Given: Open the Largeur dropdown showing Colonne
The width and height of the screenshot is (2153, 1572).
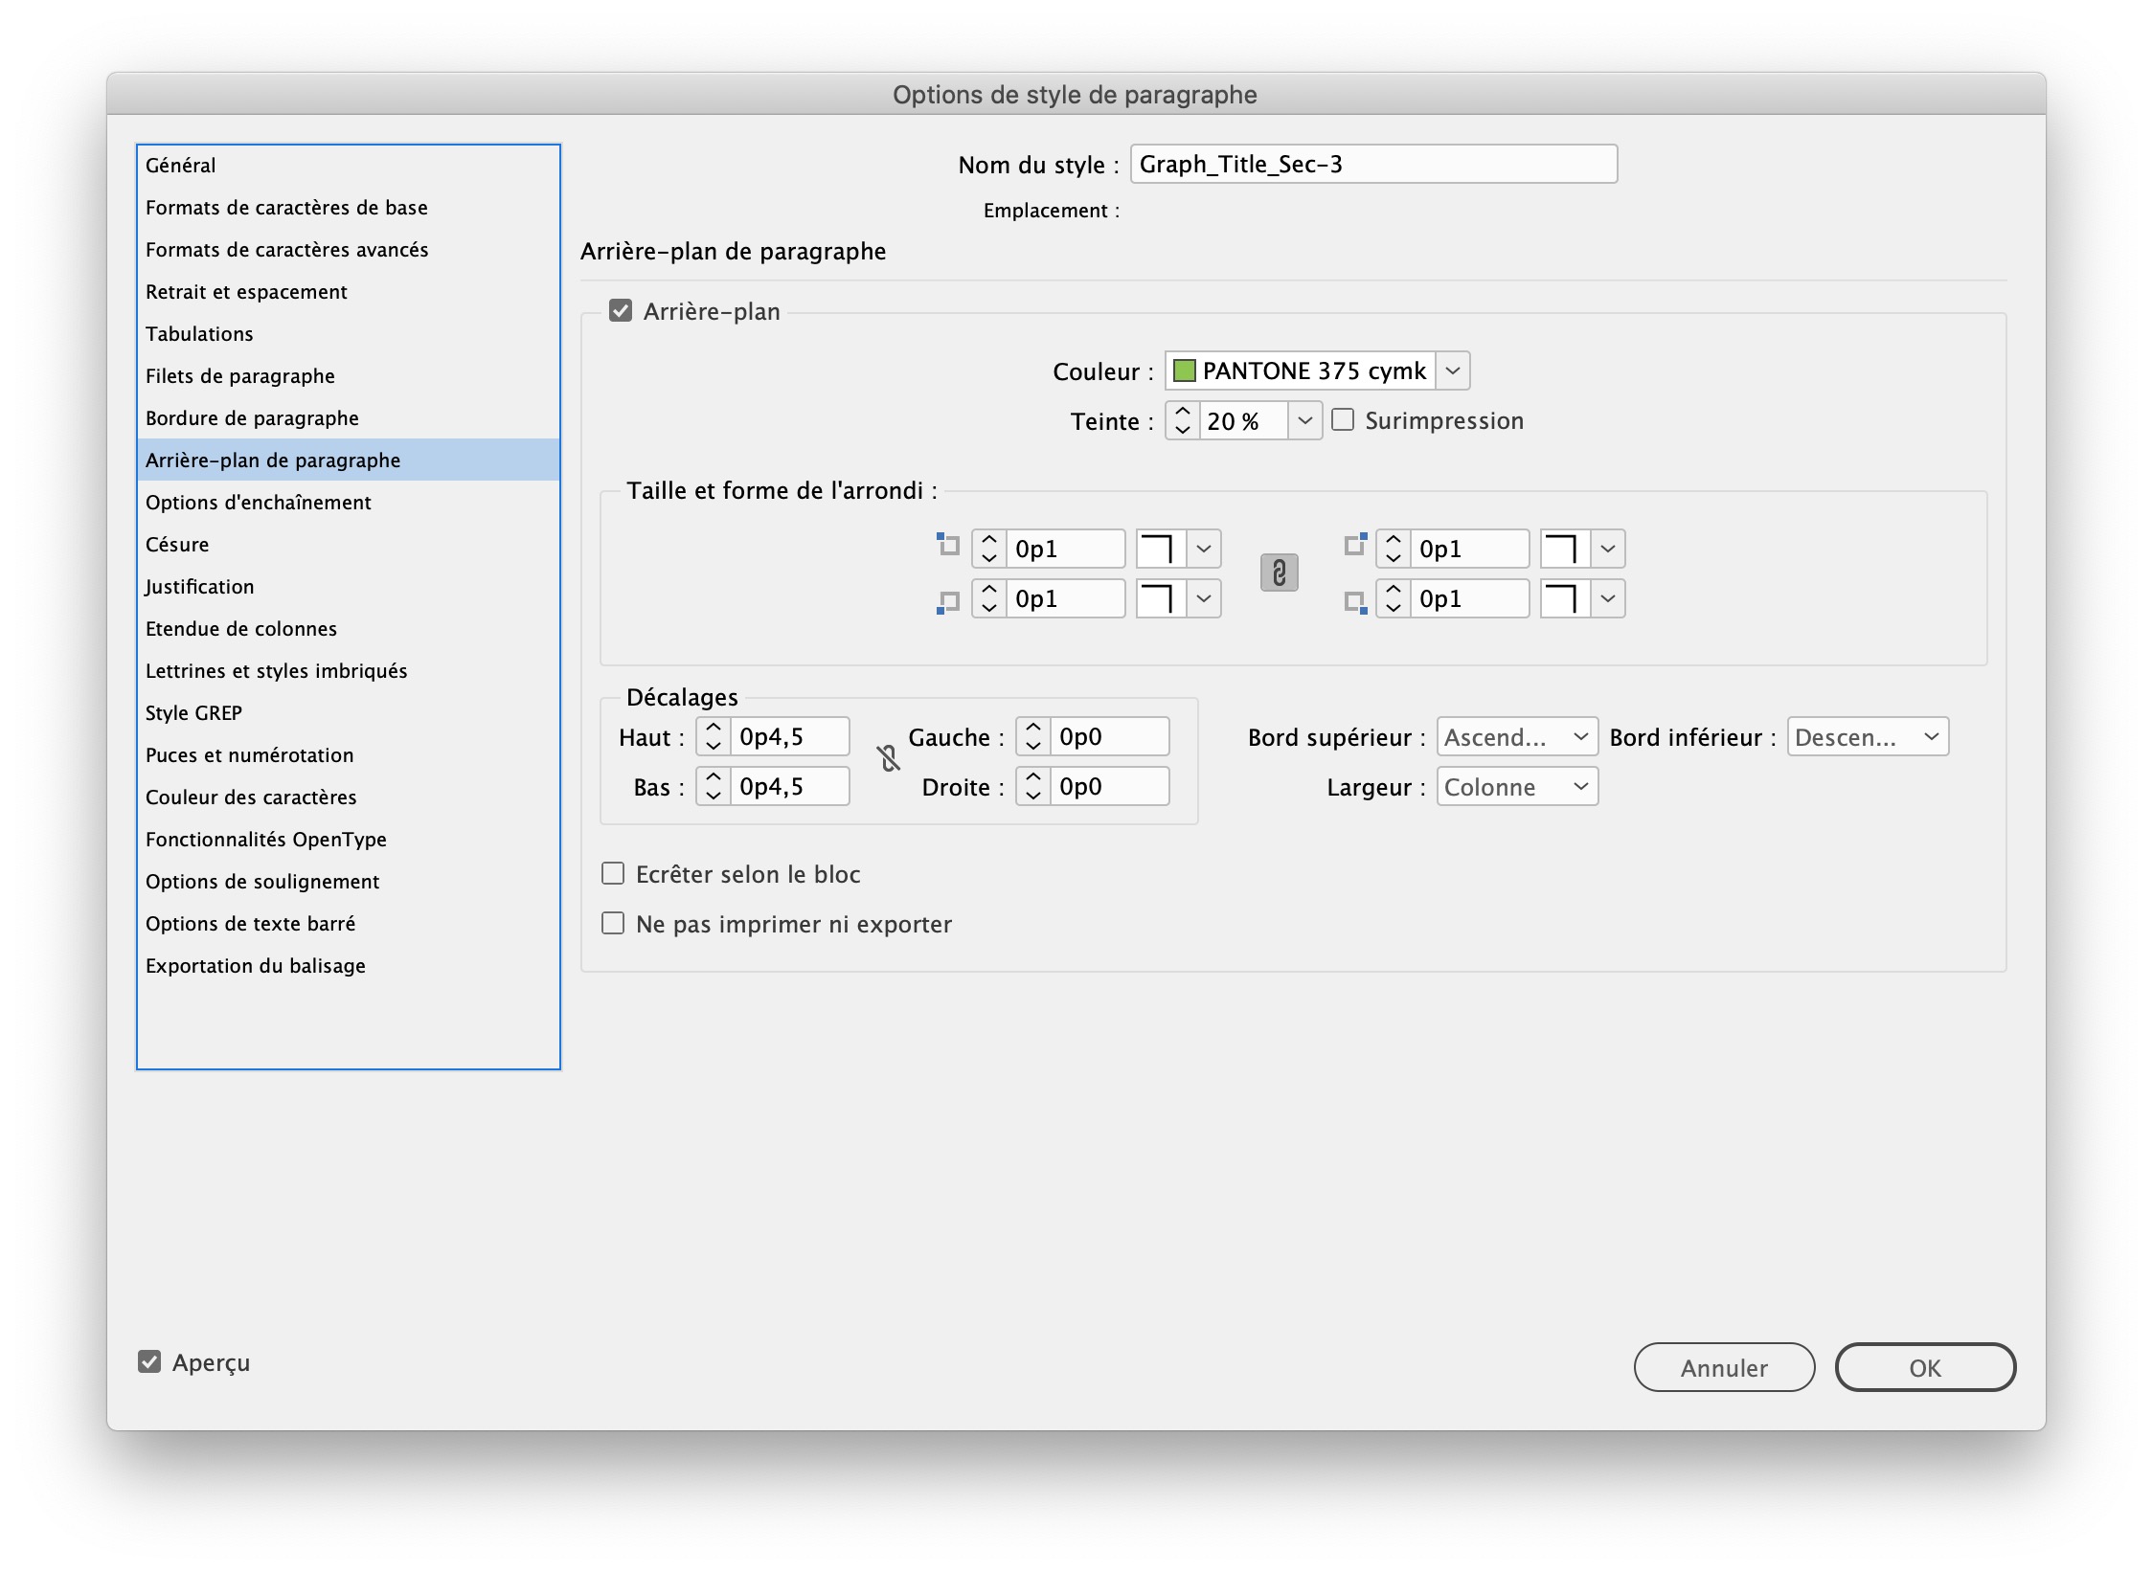Looking at the screenshot, I should (1516, 786).
